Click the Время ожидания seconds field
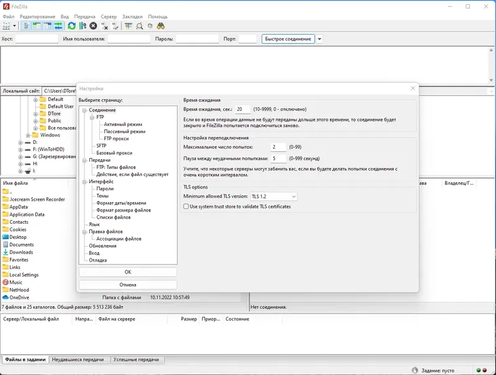The height and width of the screenshot is (375, 496). [x=243, y=110]
